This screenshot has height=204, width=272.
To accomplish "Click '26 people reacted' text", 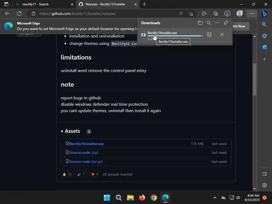I will [117, 174].
